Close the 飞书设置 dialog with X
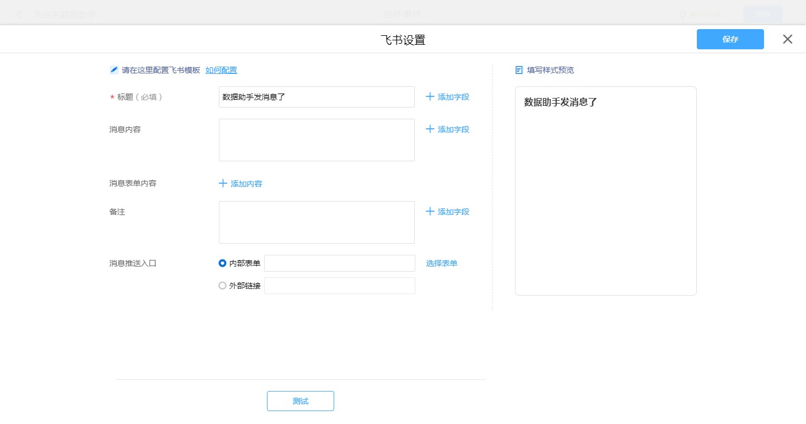 (x=788, y=39)
